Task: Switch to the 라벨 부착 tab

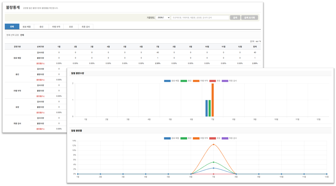Action: click(x=56, y=27)
